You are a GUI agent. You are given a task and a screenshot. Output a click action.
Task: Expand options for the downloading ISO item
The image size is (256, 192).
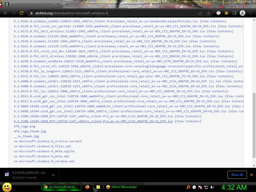click(x=53, y=175)
